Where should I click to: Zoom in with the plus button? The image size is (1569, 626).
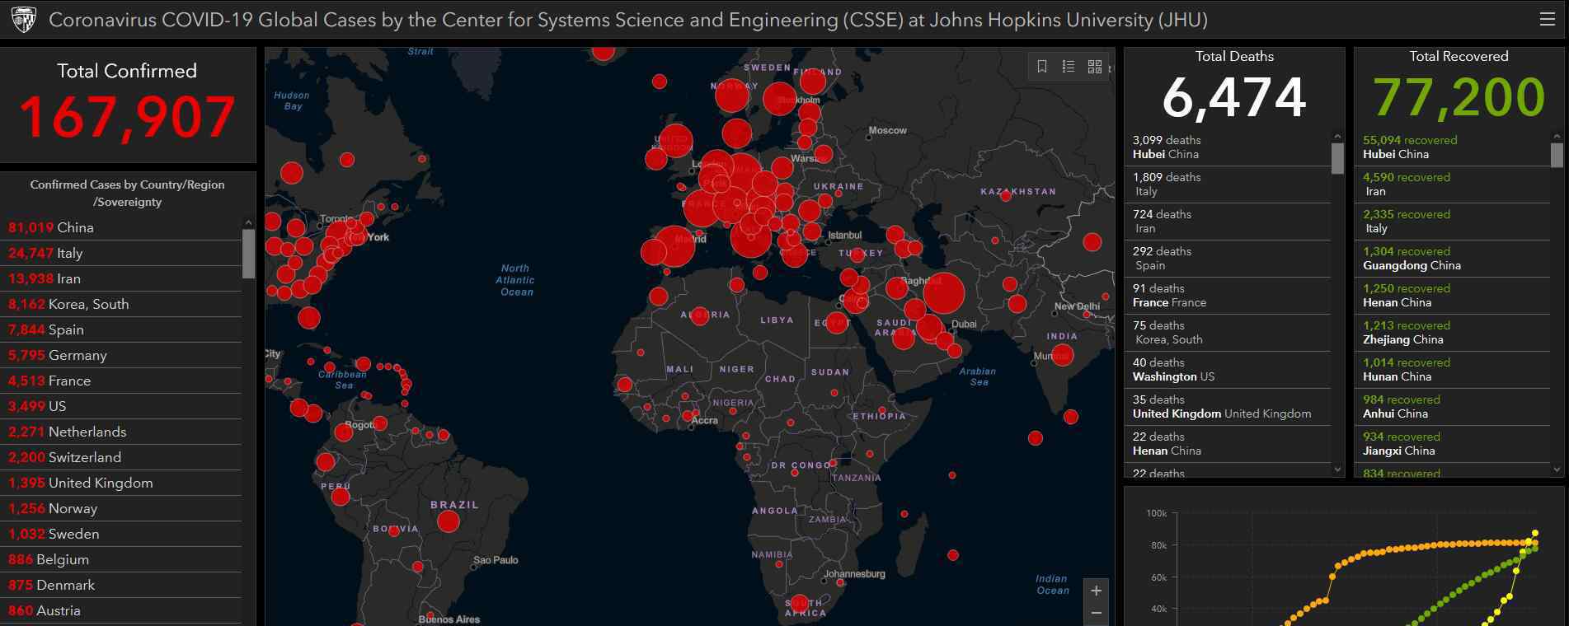[x=1097, y=591]
